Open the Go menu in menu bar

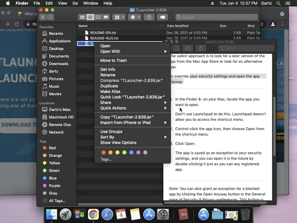coord(75,3)
